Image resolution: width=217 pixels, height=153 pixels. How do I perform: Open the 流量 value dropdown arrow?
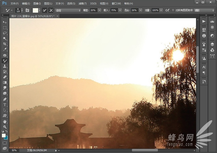pos(161,10)
